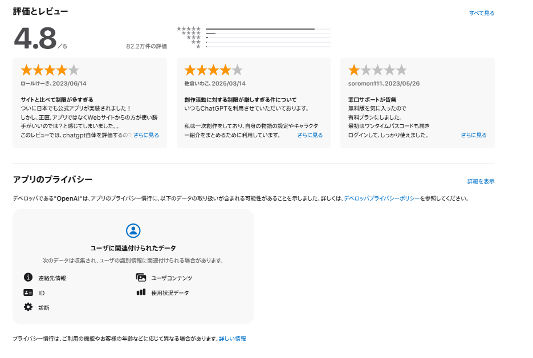Click the 使用状況データ label
533x358 pixels.
click(170, 292)
